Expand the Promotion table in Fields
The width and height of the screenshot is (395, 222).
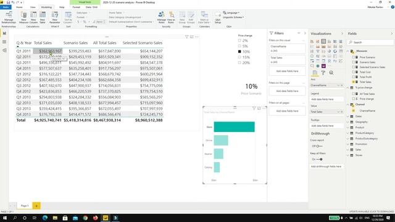pyautogui.click(x=348, y=144)
